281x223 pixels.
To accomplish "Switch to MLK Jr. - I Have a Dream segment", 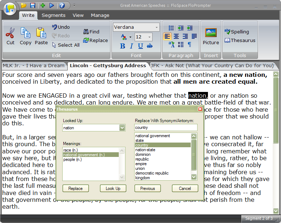I will (x=34, y=66).
